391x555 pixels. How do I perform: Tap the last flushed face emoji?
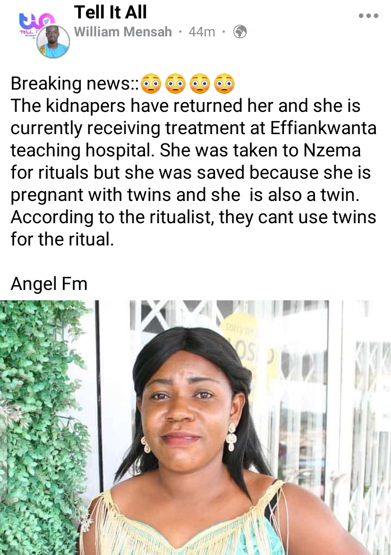click(224, 84)
